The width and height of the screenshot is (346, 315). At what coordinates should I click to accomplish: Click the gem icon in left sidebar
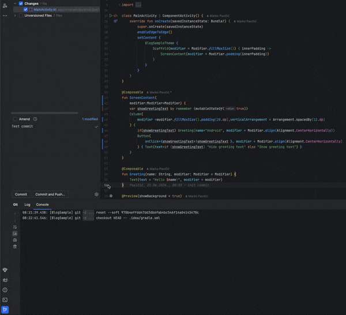tap(5, 270)
